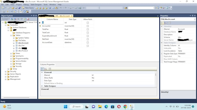Click the New Query button
The height and width of the screenshot is (110, 197).
click(x=28, y=8)
